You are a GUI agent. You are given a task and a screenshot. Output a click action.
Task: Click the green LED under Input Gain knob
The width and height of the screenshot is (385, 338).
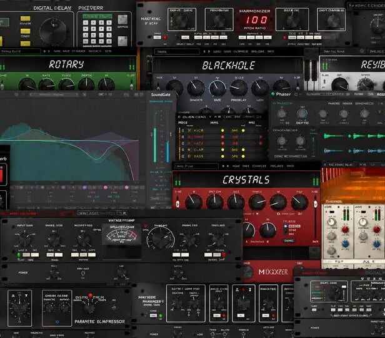pos(19,255)
